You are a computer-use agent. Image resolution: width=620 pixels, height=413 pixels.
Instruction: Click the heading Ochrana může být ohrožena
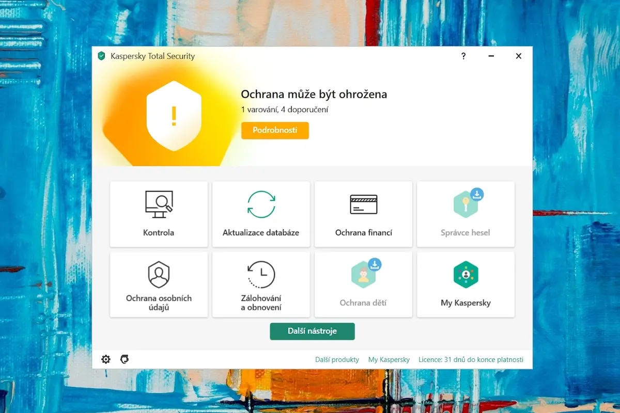click(x=314, y=94)
